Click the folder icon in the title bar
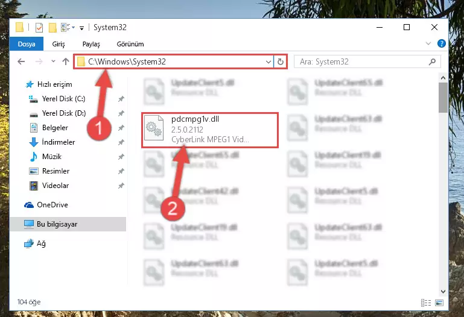This screenshot has height=317, width=464. pyautogui.click(x=19, y=27)
